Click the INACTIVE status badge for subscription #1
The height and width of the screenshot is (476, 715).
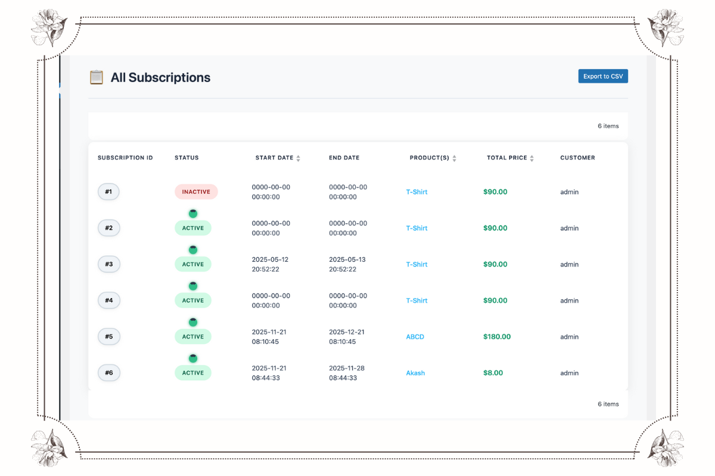(x=196, y=192)
